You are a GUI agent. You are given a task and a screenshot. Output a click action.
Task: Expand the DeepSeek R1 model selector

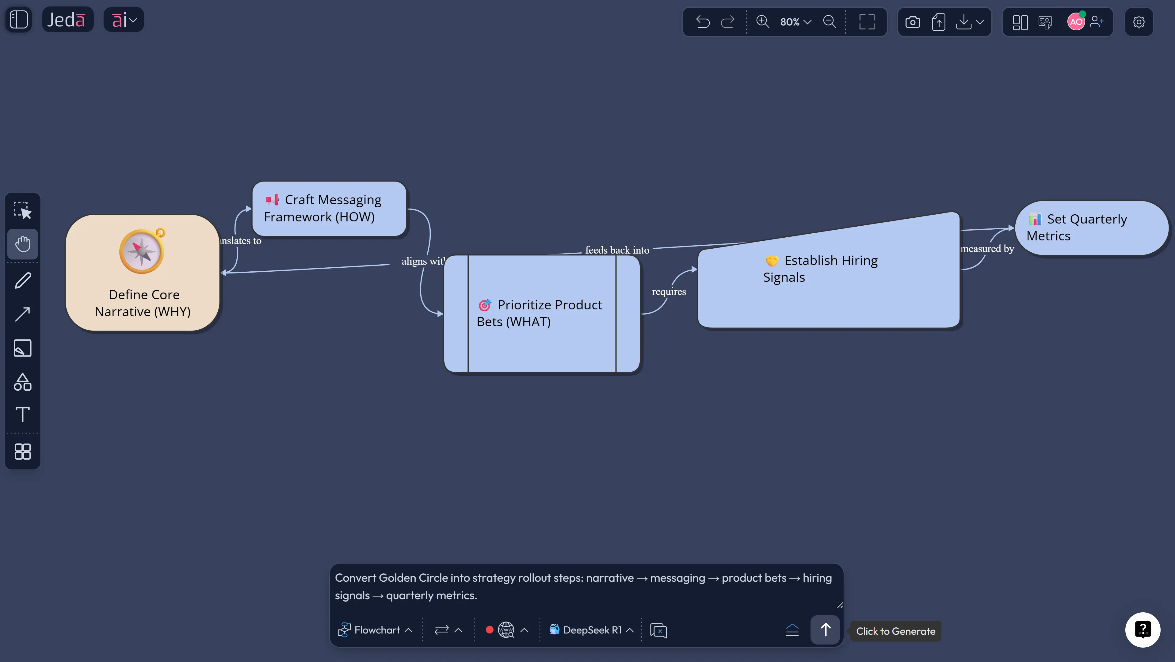[592, 630]
